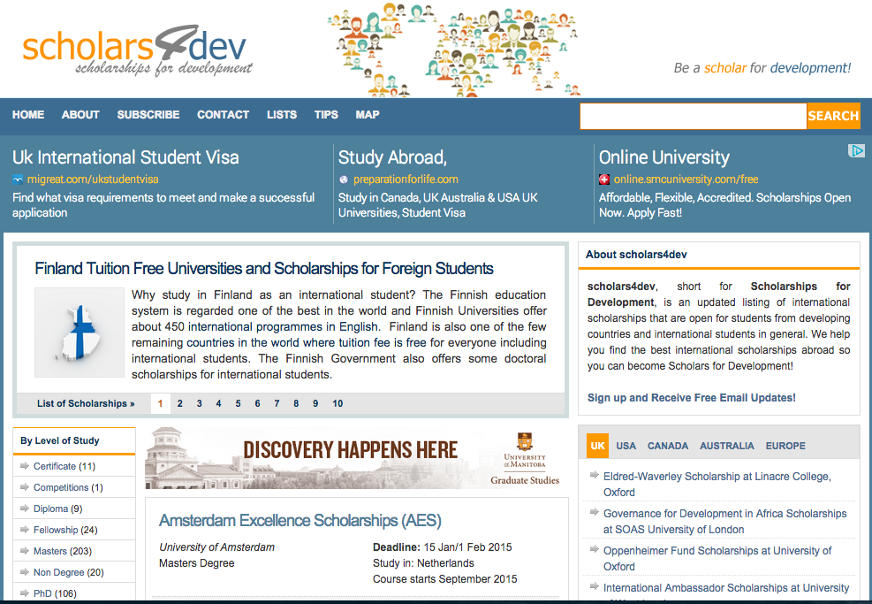Click the preparationforlife.com URL
This screenshot has width=872, height=604.
pos(406,180)
